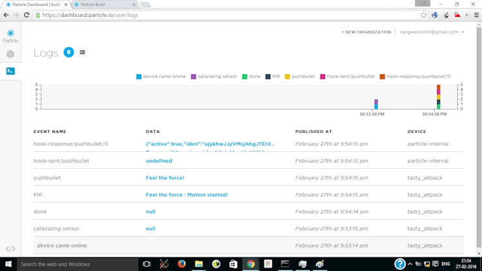Image resolution: width=482 pixels, height=271 pixels.
Task: Click the EVENT NAME column header
Action: tap(50, 132)
